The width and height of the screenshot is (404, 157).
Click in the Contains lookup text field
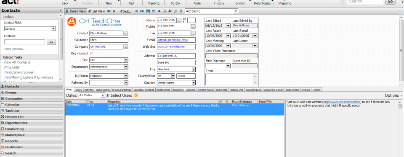24,42
